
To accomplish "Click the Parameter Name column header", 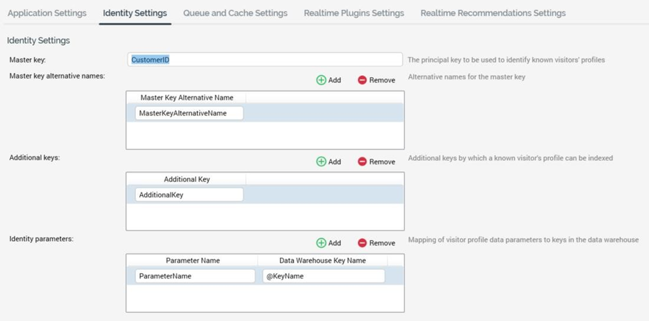I will click(x=192, y=261).
